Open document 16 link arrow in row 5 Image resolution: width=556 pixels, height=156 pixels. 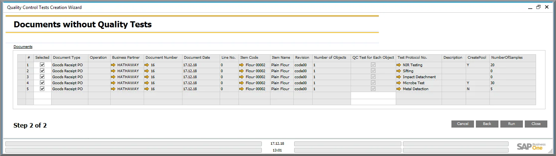[147, 89]
